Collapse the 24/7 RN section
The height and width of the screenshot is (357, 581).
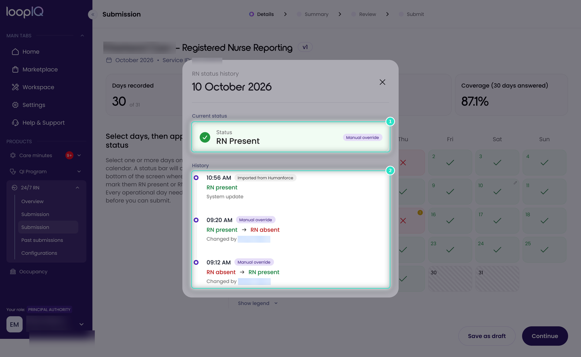click(77, 188)
